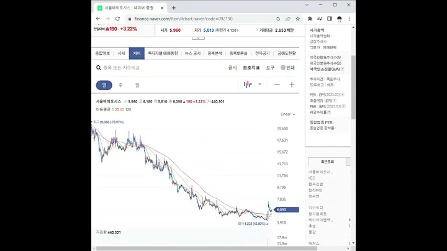Open the Chrome profile avatar
This screenshot has width=447, height=251.
click(339, 19)
